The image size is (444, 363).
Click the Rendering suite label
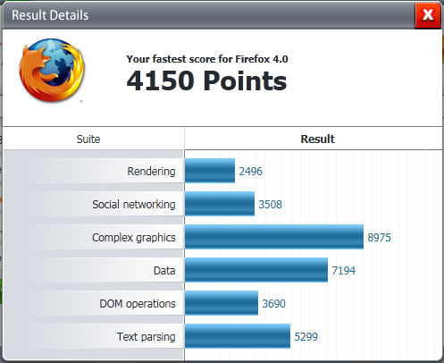coord(151,172)
